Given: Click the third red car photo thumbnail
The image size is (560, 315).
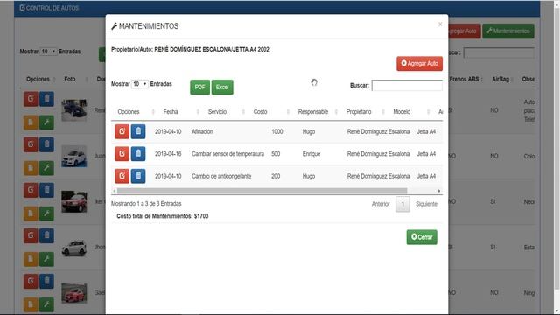Looking at the screenshot, I should [73, 202].
